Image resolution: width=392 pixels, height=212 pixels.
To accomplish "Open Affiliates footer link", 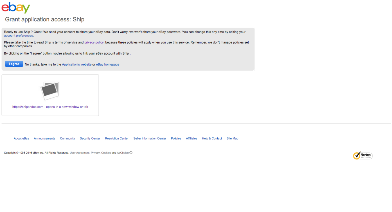I will tap(192, 138).
